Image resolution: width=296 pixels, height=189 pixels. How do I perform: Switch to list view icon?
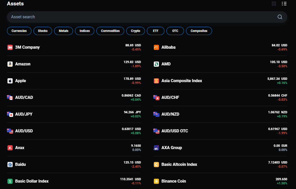pos(284,4)
